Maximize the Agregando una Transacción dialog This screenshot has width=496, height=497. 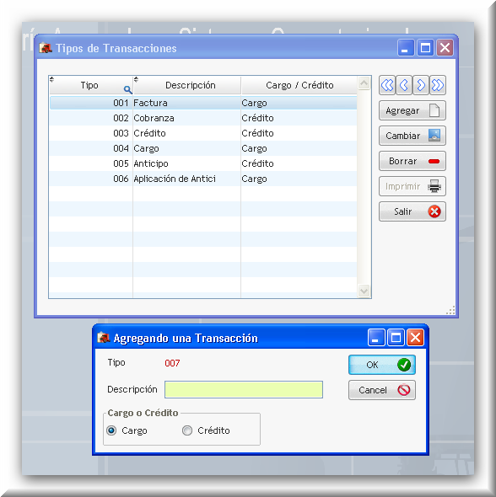[x=396, y=337]
